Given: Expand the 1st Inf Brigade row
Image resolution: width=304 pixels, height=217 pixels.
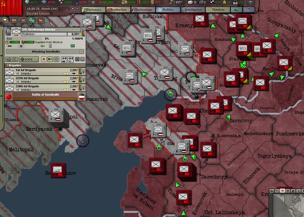Looking at the screenshot, I should 38,72.
